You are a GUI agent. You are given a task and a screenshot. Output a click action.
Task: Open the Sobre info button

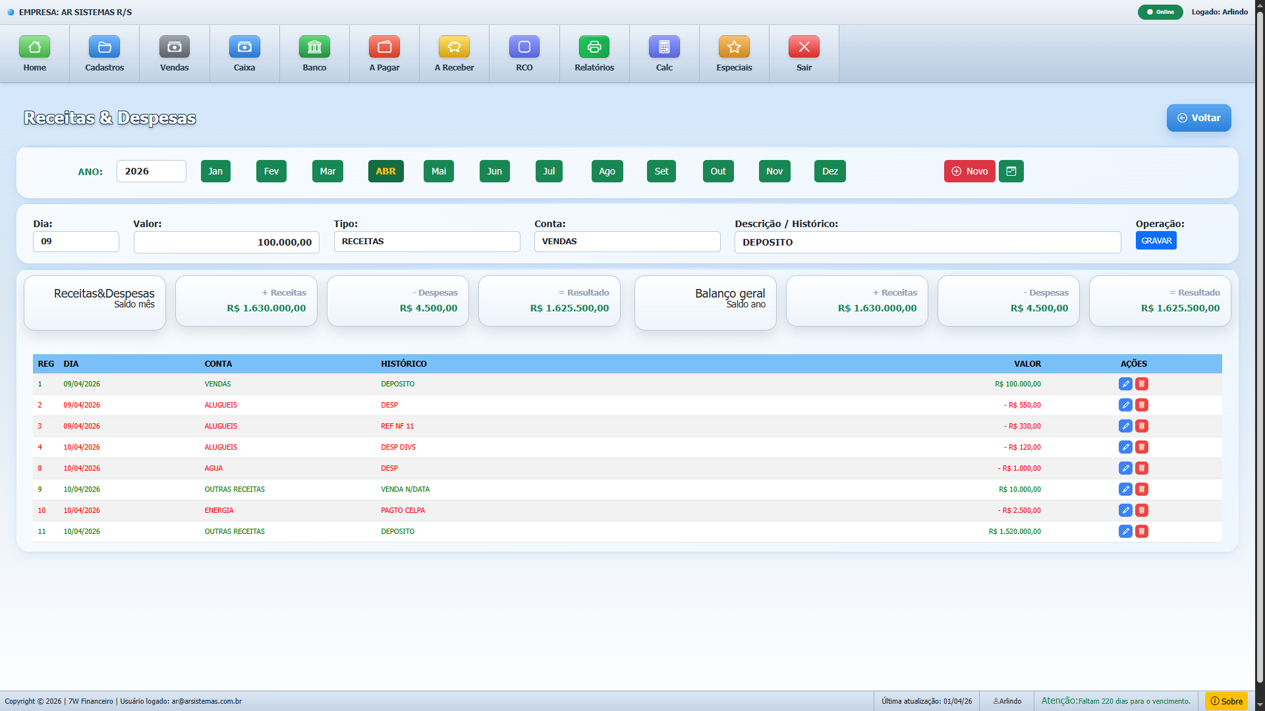pos(1226,701)
